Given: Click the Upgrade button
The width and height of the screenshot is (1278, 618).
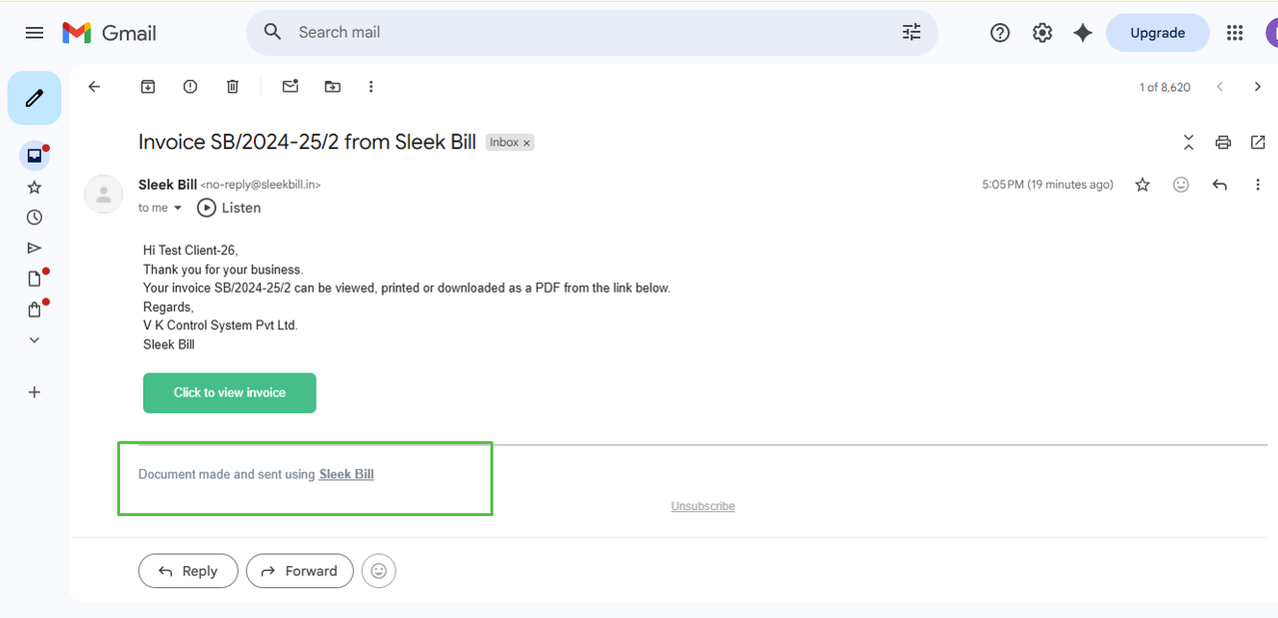Looking at the screenshot, I should click(x=1157, y=33).
